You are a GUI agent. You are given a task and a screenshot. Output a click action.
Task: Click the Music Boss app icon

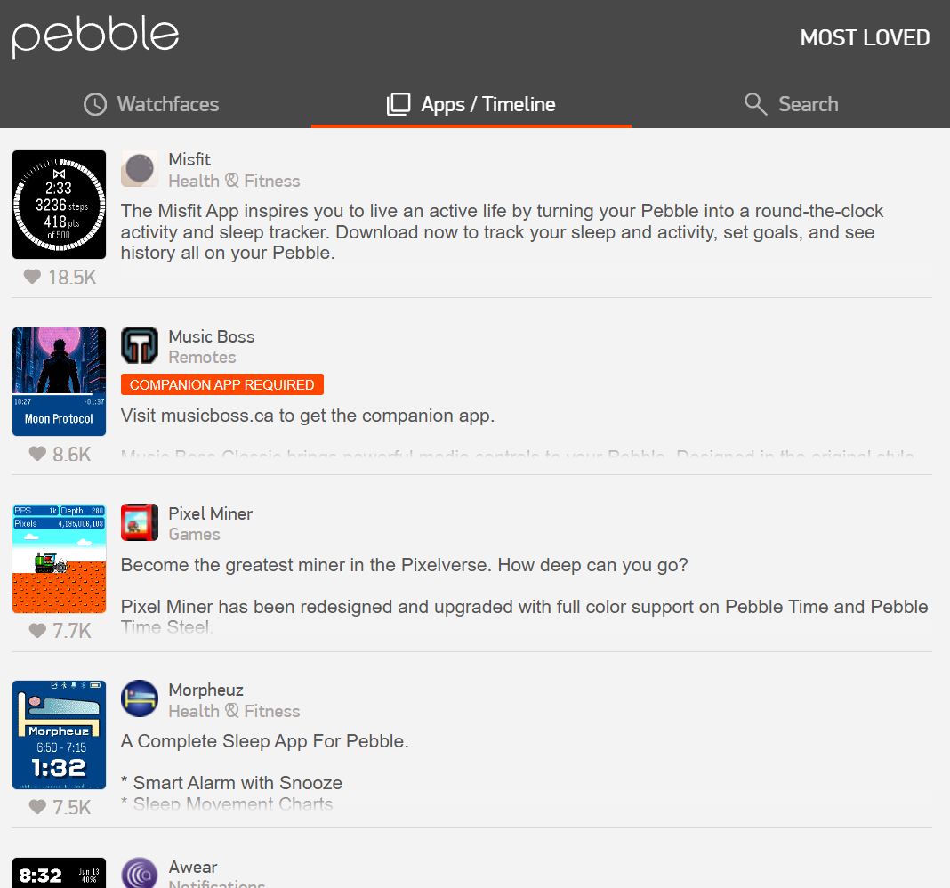(140, 345)
